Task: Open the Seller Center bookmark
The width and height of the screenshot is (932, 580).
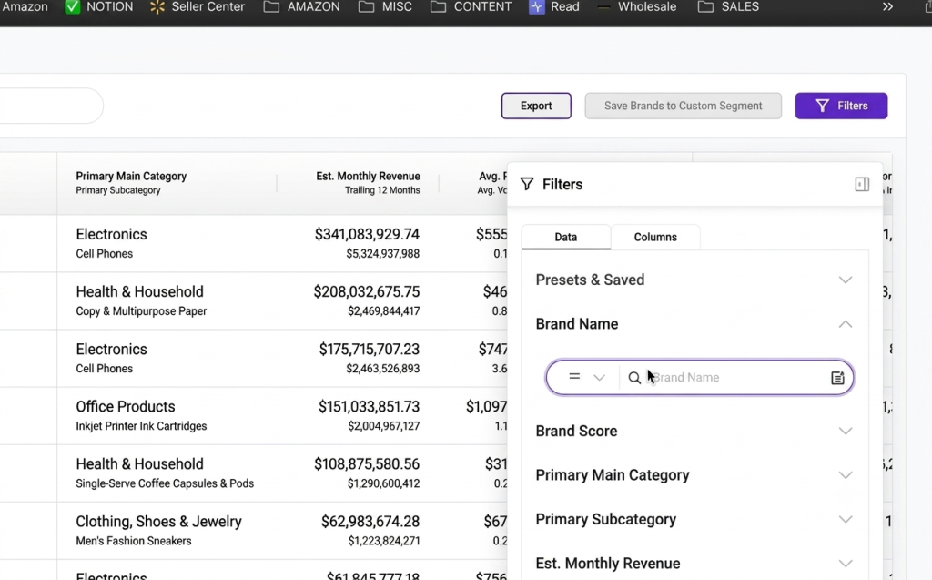Action: (198, 7)
